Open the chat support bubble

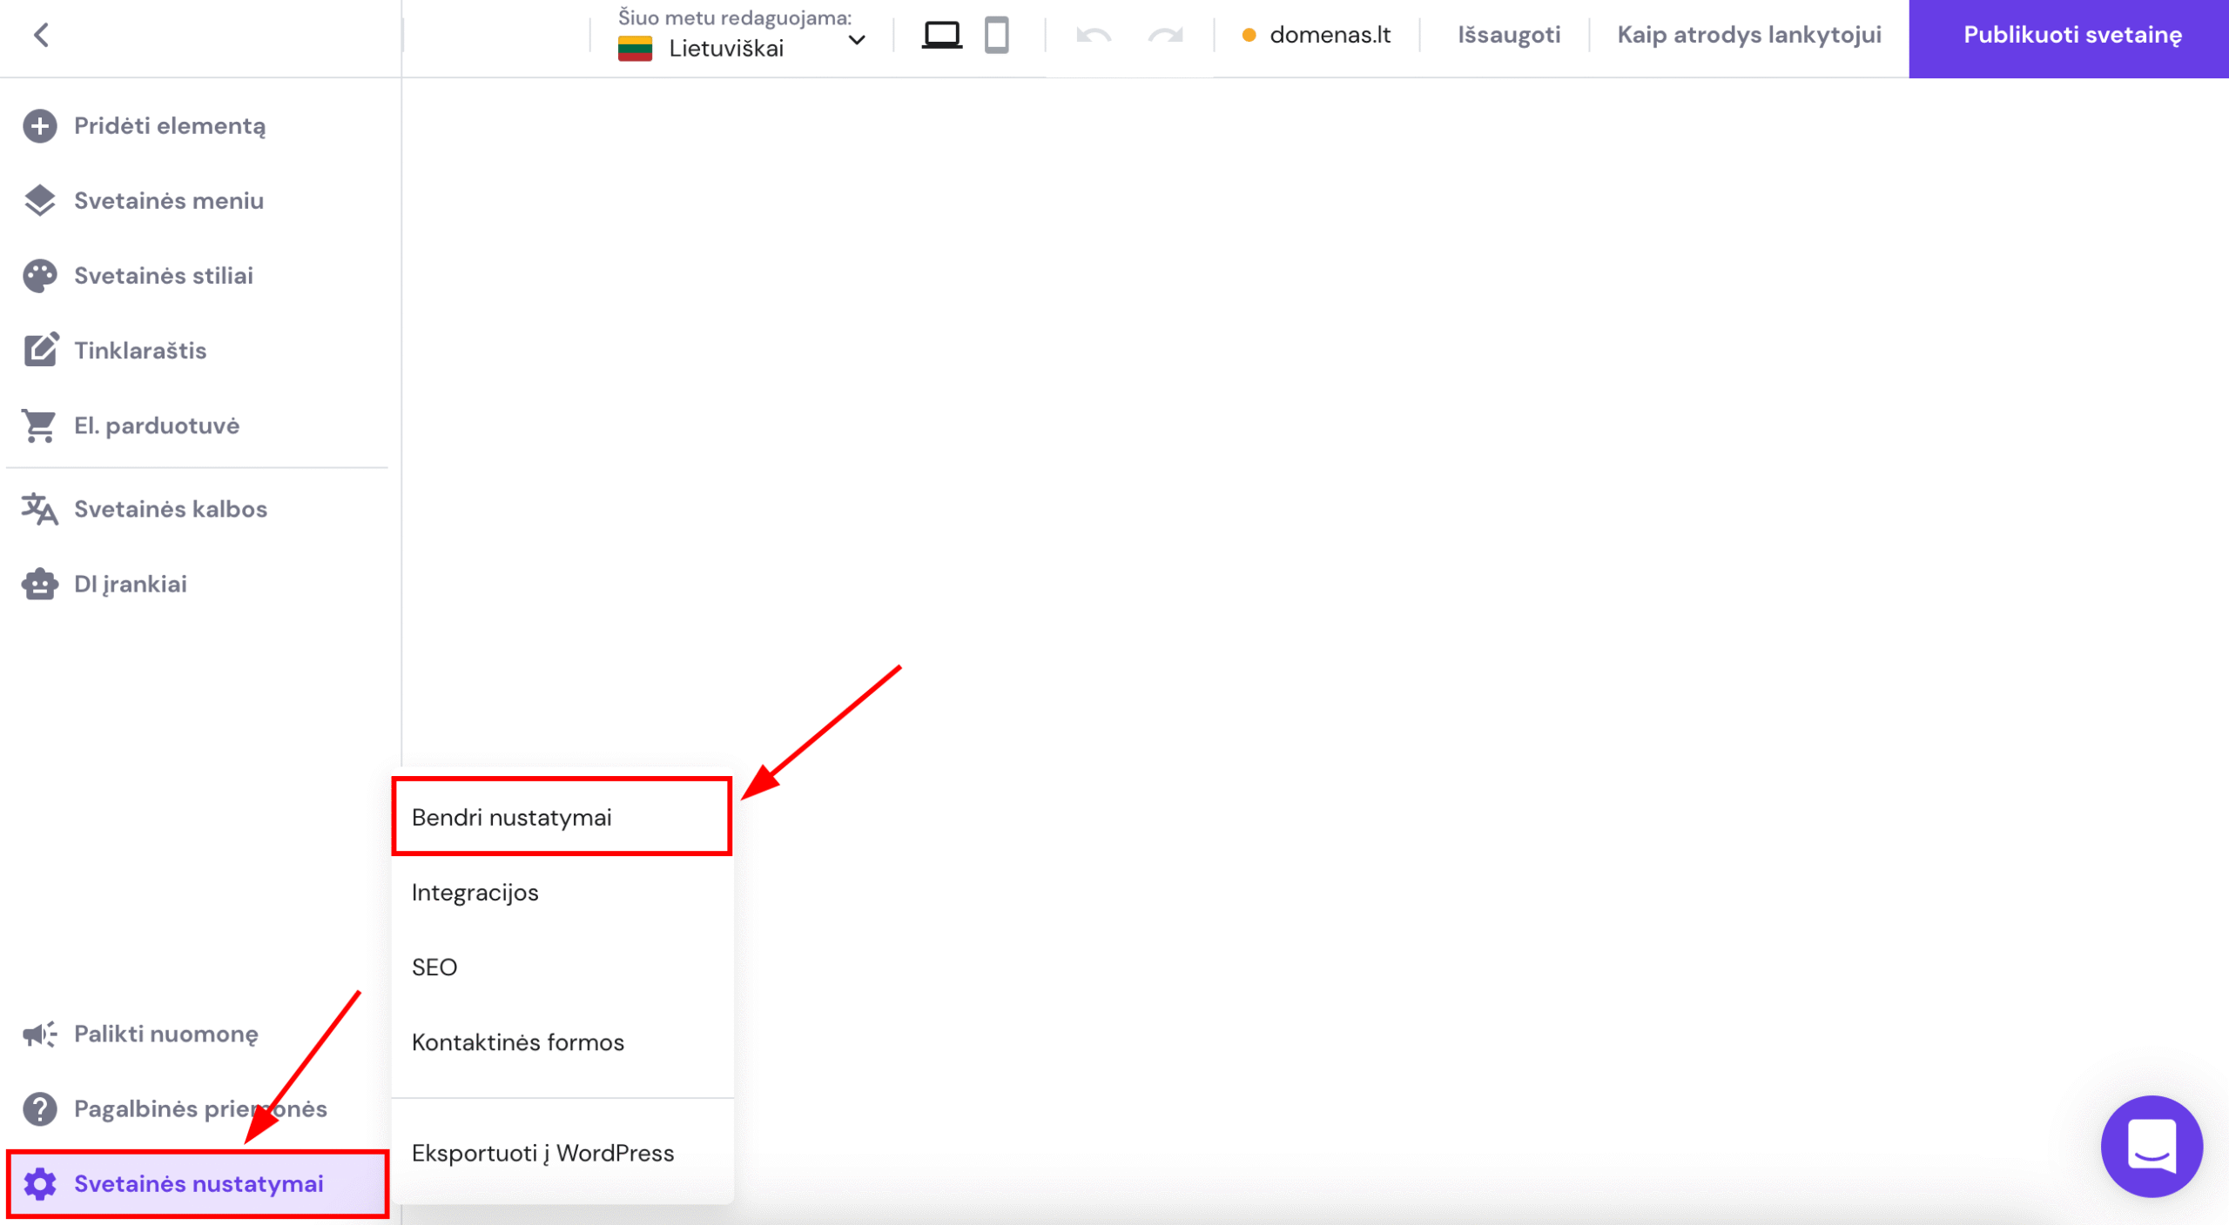[2152, 1147]
